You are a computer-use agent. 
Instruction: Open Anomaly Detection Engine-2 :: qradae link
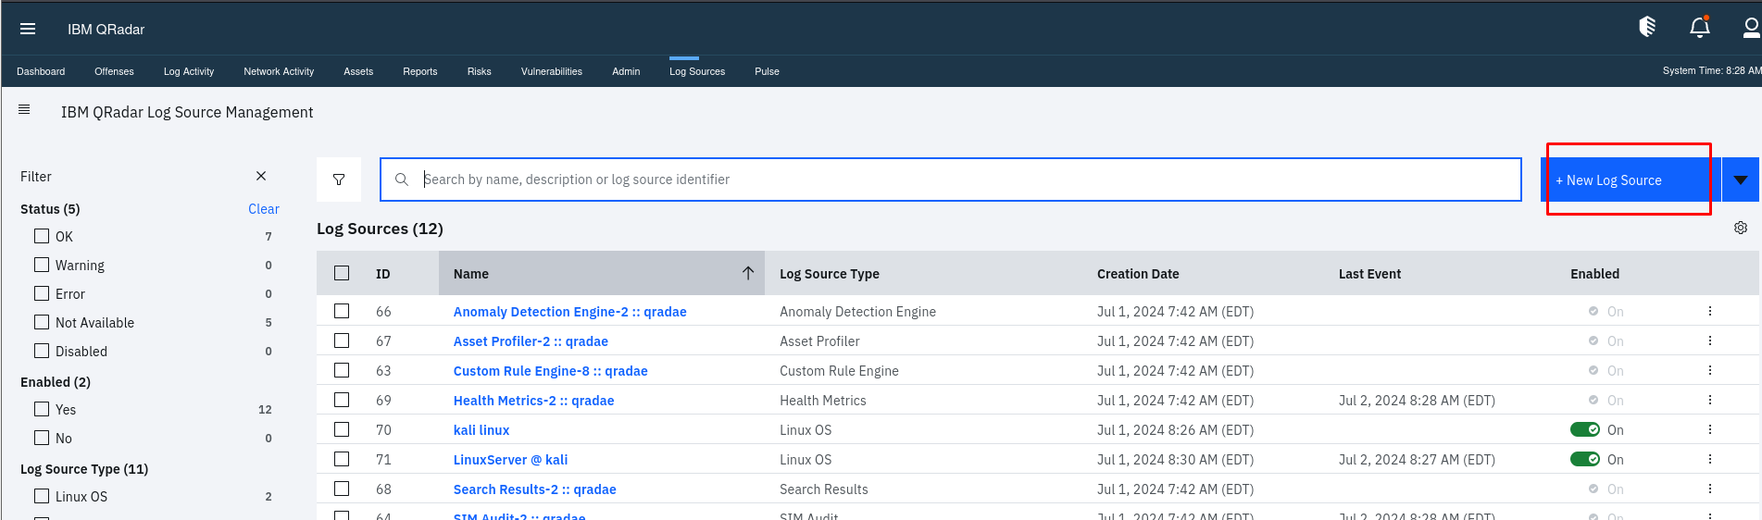click(570, 312)
